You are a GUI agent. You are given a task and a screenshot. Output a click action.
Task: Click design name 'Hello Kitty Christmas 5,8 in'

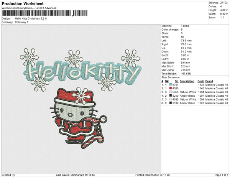(x=31, y=19)
